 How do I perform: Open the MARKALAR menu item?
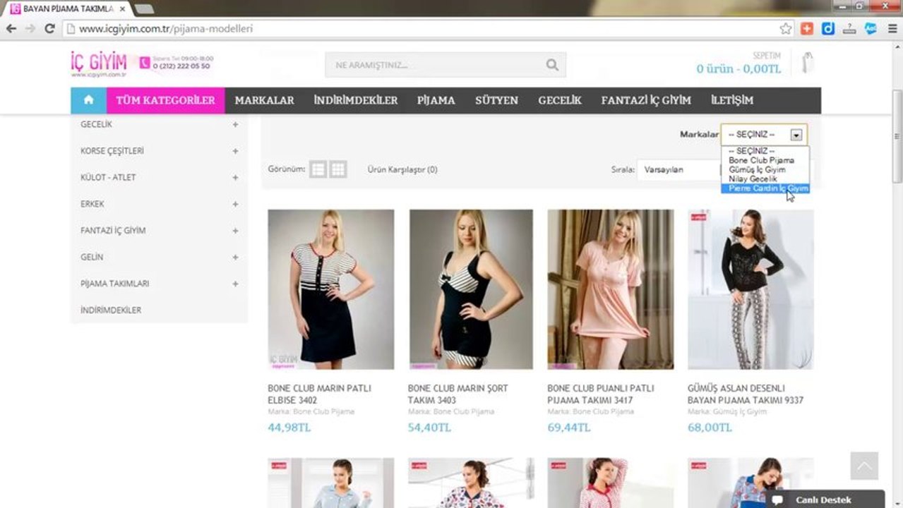[x=264, y=100]
